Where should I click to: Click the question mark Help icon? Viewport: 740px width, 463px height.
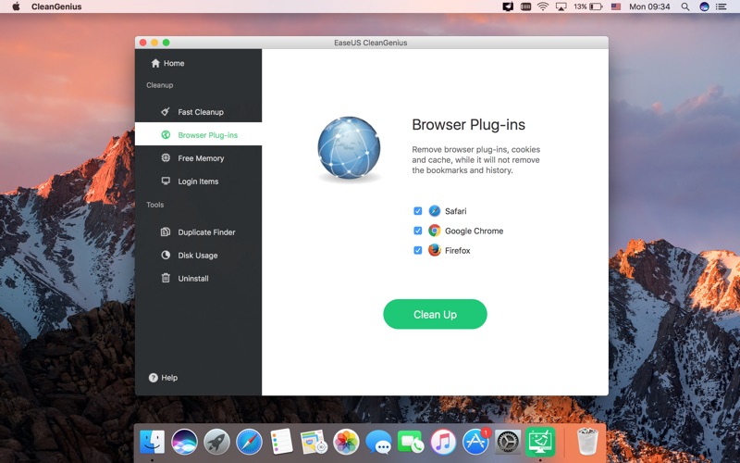pos(153,378)
